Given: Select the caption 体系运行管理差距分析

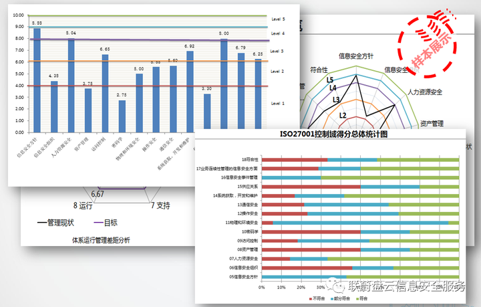Looking at the screenshot, I should (x=101, y=240).
